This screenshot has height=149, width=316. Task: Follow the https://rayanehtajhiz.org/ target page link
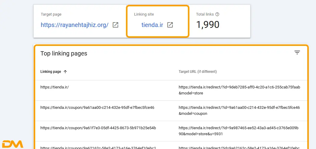[x=75, y=25]
